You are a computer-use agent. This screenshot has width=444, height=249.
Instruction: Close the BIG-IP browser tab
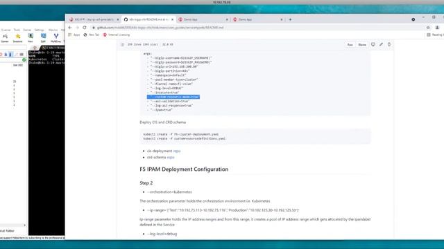click(117, 19)
